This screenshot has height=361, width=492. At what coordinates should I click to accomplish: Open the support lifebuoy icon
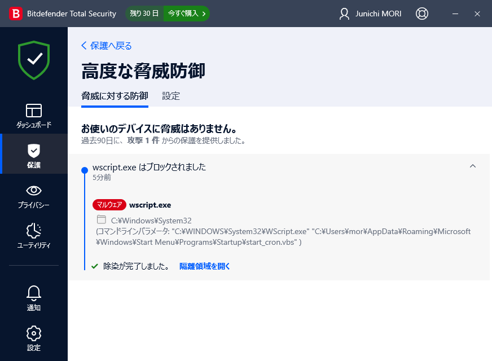tap(421, 14)
